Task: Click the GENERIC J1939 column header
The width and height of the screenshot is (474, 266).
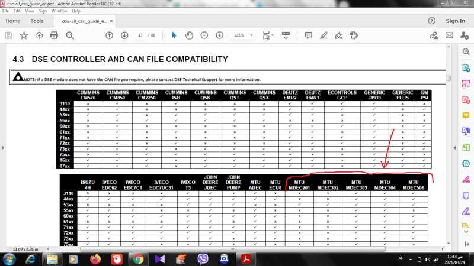Action: coord(374,95)
